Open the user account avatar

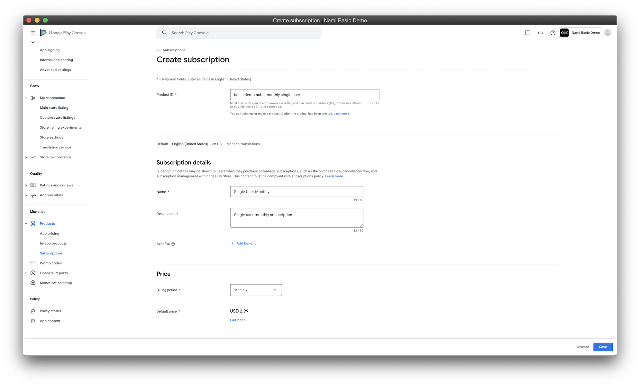click(608, 33)
